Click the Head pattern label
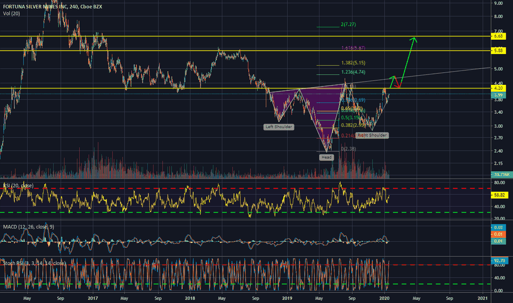 pyautogui.click(x=326, y=157)
